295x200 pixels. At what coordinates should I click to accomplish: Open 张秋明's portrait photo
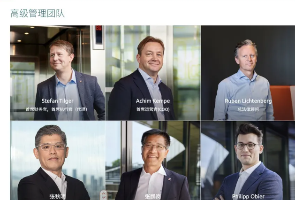tap(58, 161)
